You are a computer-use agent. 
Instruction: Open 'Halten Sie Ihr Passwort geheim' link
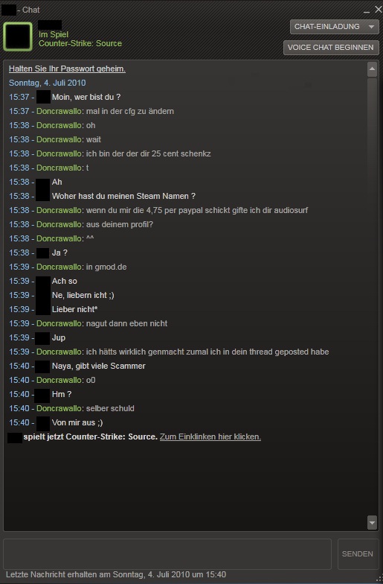point(67,69)
